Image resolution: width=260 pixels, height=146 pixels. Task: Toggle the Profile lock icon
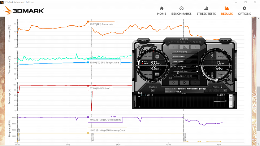[x=221, y=87]
